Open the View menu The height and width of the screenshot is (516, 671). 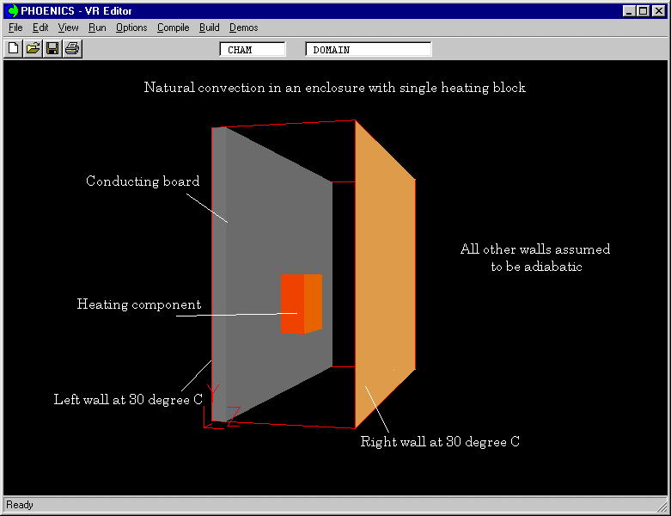click(x=68, y=28)
